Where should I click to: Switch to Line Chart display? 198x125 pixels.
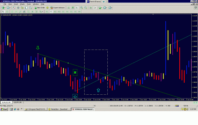(x=77, y=8)
